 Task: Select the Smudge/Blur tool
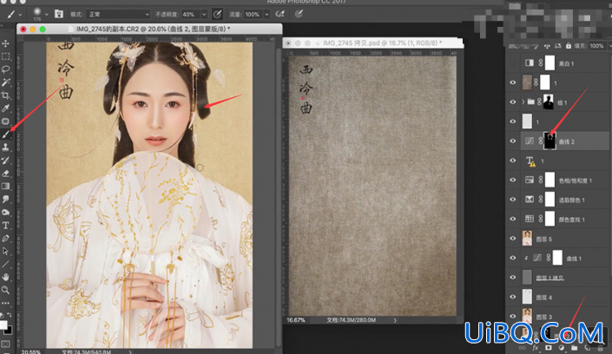pos(5,199)
